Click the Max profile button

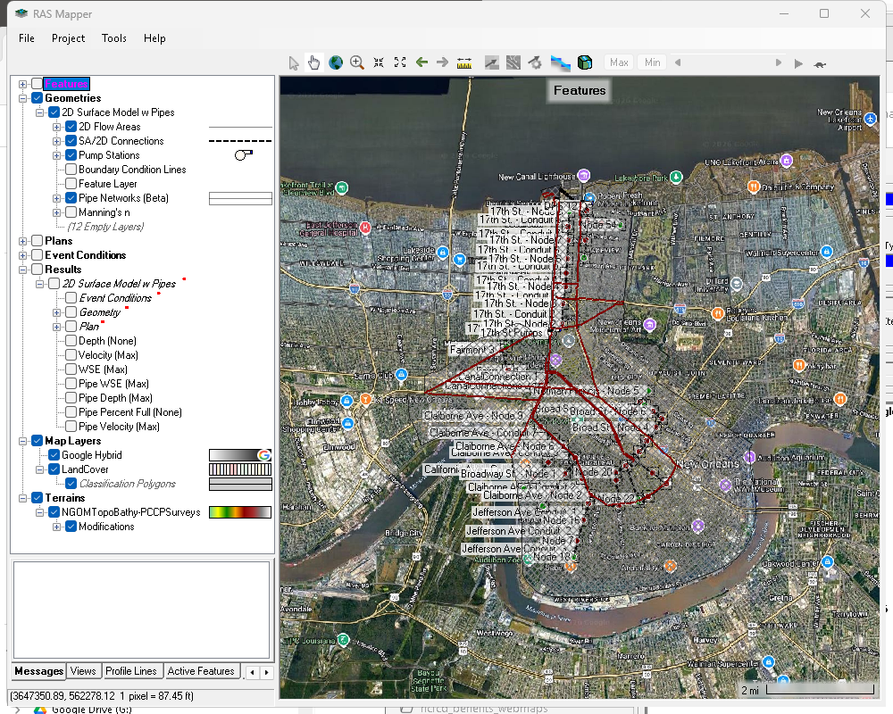(619, 62)
